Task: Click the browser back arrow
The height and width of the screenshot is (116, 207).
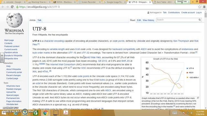Action: (x=3, y=7)
